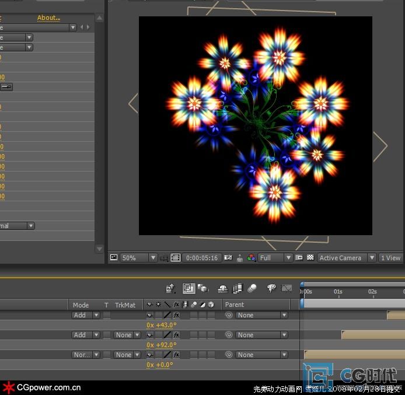
Task: Click rotation value 0x +0.0°
Action: 160,365
